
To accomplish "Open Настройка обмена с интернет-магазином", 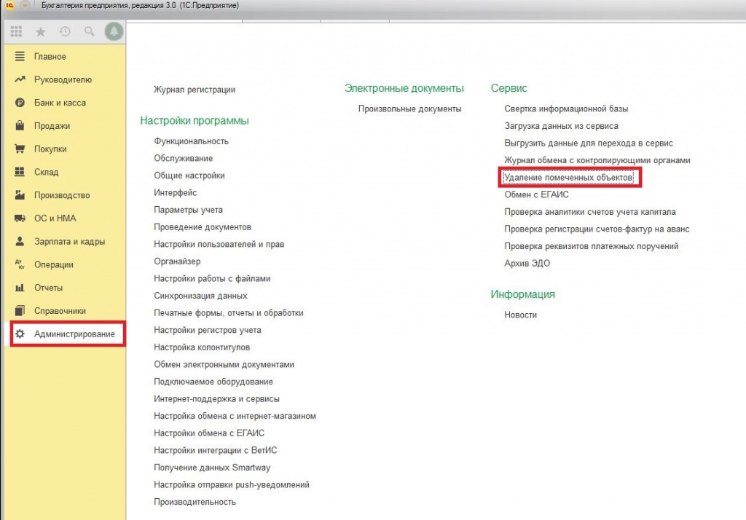I will (x=235, y=416).
